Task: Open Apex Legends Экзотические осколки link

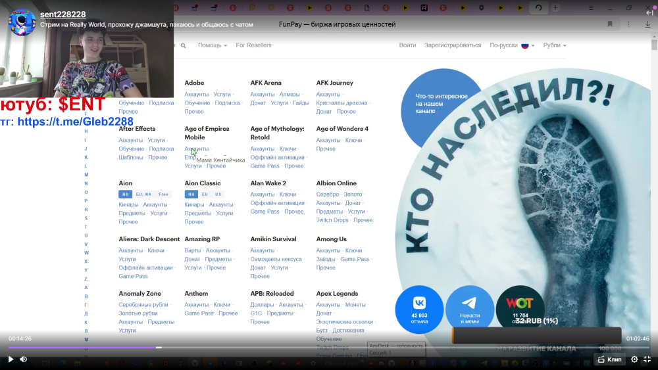Action: [345, 322]
